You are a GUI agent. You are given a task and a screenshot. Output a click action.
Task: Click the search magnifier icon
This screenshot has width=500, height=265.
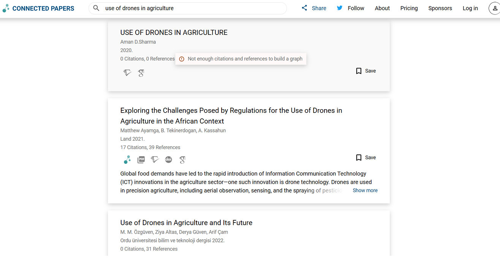(96, 8)
